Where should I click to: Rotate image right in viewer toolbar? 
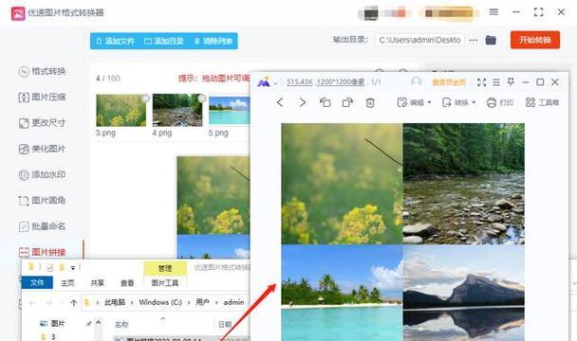[x=347, y=102]
